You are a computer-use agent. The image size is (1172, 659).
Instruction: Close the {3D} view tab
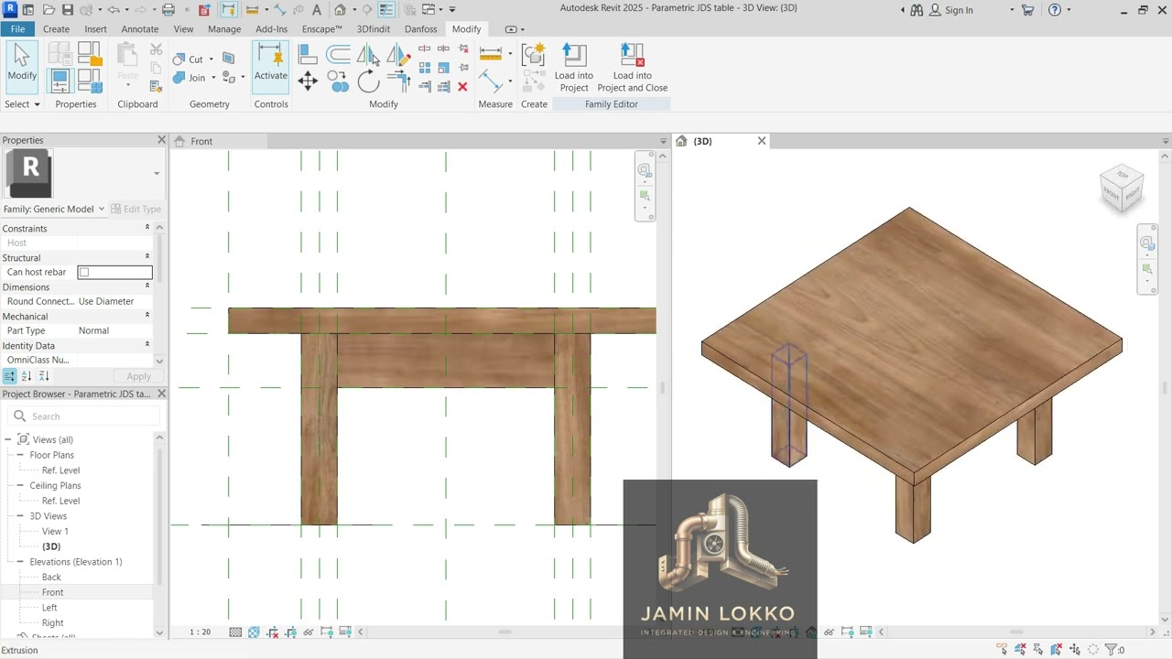pyautogui.click(x=761, y=141)
